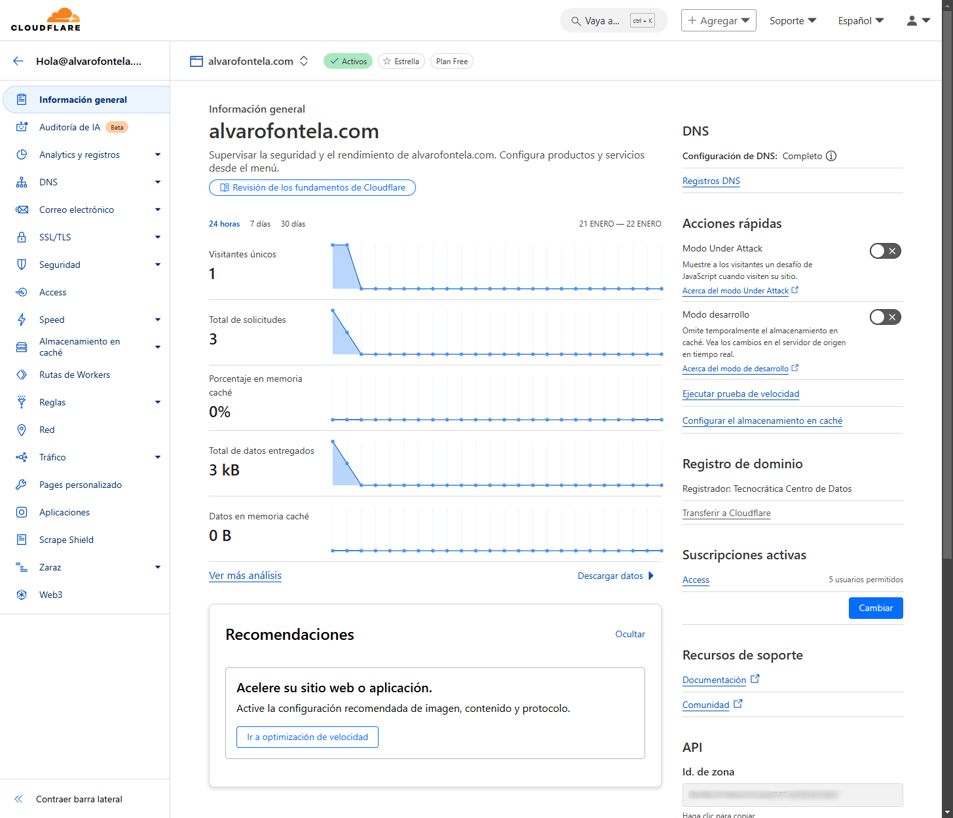
Task: Click the user profile icon in header
Action: 912,20
